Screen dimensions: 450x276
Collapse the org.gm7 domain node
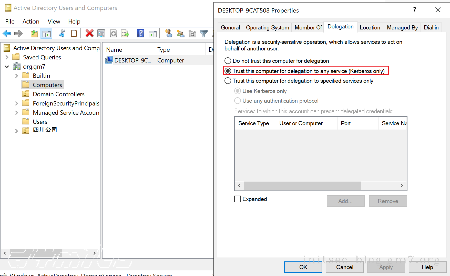[x=7, y=67]
